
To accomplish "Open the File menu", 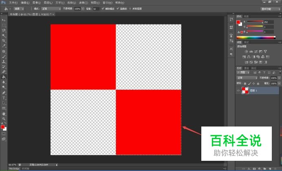I will coord(13,3).
